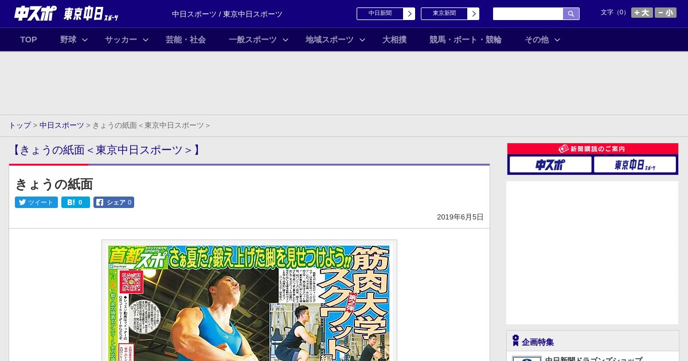Click the きょうの紙面 article heading
Viewport: 688px width, 361px height.
pos(54,185)
